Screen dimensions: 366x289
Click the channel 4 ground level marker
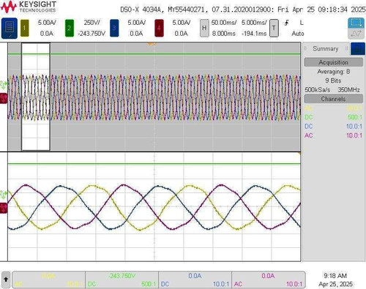pos(4,99)
